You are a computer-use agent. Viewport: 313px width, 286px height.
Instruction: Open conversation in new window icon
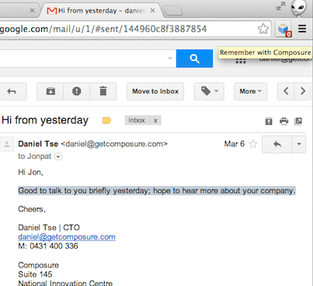tap(298, 121)
